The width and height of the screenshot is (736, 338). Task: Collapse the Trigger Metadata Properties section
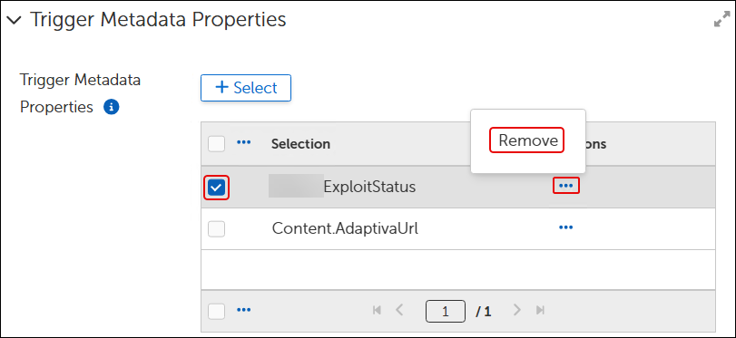click(15, 21)
